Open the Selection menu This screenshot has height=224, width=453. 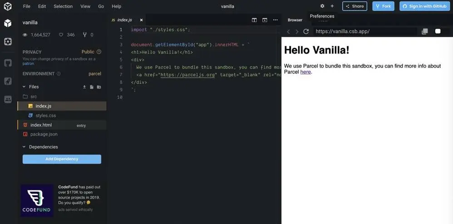pos(63,6)
